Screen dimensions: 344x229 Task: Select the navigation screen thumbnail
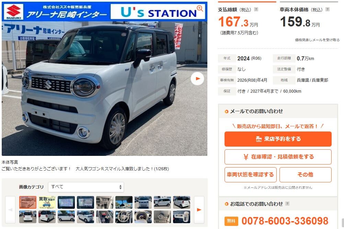pos(66,202)
